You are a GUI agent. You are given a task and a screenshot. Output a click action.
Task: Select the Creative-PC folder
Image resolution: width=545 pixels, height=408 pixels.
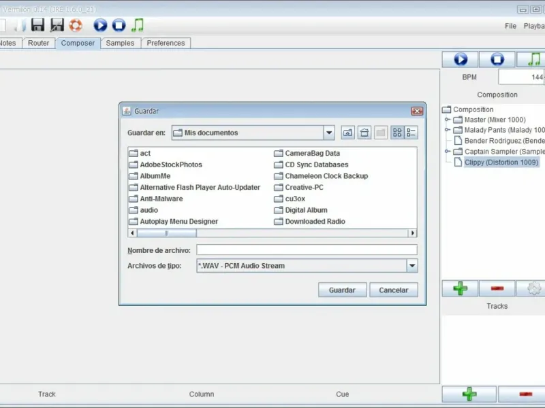click(x=298, y=188)
